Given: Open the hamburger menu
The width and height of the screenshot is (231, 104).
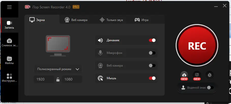Looking at the screenshot, I should (9, 7).
